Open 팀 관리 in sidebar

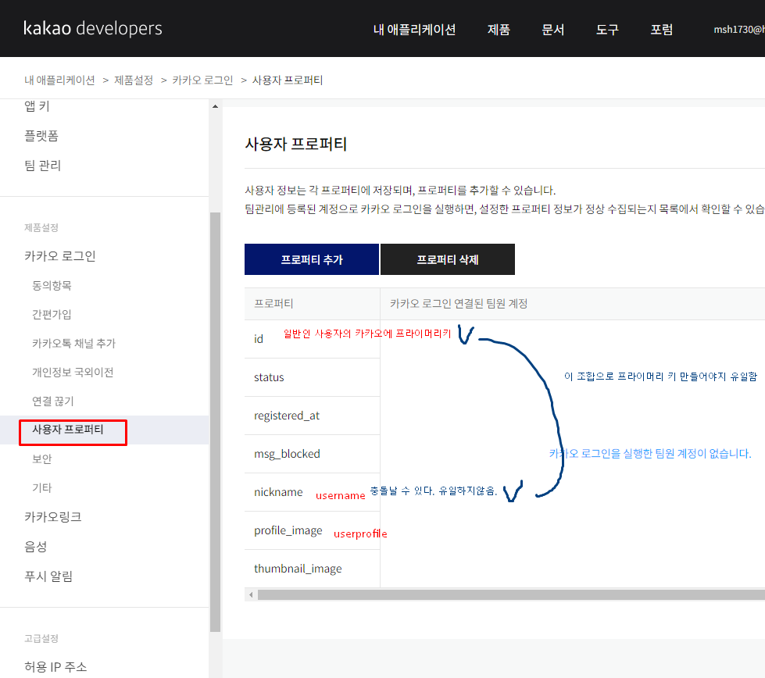pyautogui.click(x=42, y=166)
